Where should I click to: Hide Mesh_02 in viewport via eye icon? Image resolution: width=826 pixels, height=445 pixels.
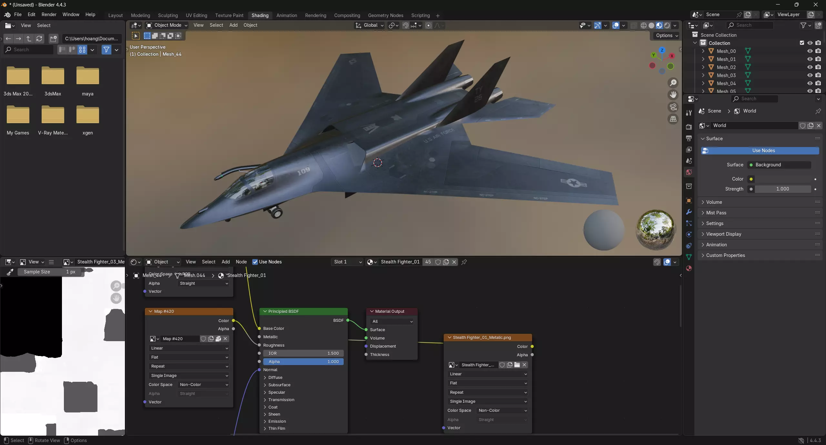coord(810,67)
